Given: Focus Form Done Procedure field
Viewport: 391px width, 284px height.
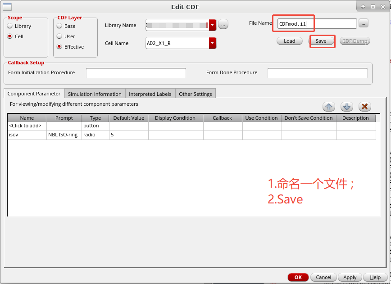Looking at the screenshot, I should (318, 73).
